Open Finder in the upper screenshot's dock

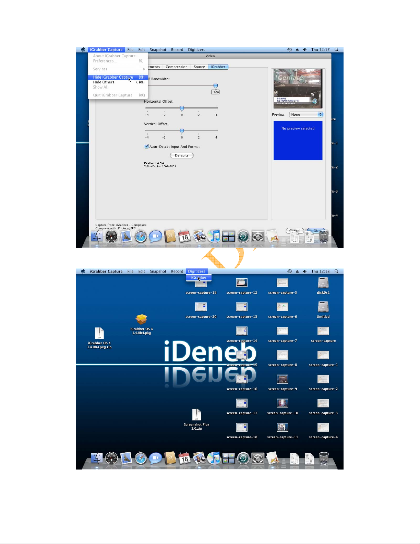(97, 236)
